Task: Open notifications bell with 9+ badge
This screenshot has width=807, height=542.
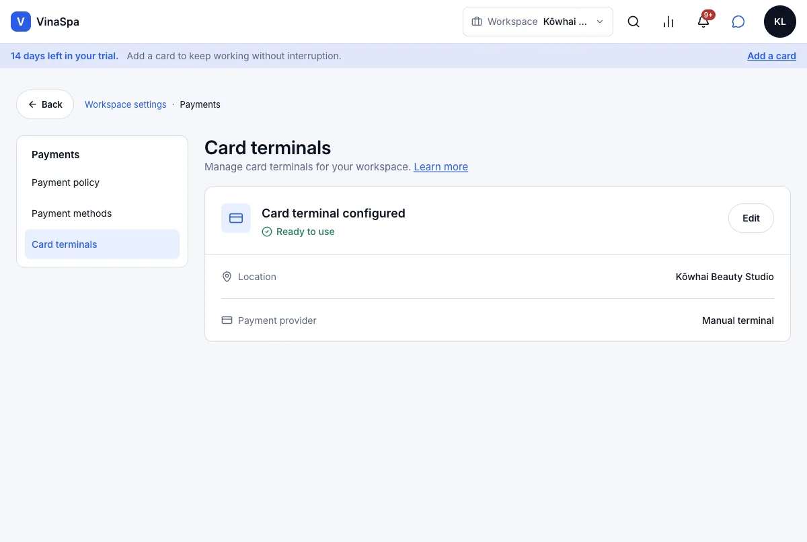Action: [x=703, y=22]
